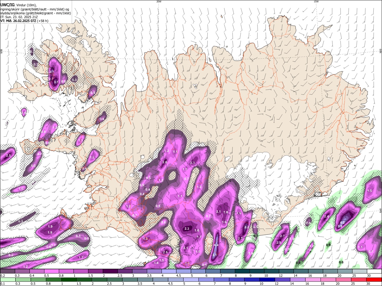Pick bottom legend swatch between 14 and 16

pyautogui.click(x=298, y=279)
